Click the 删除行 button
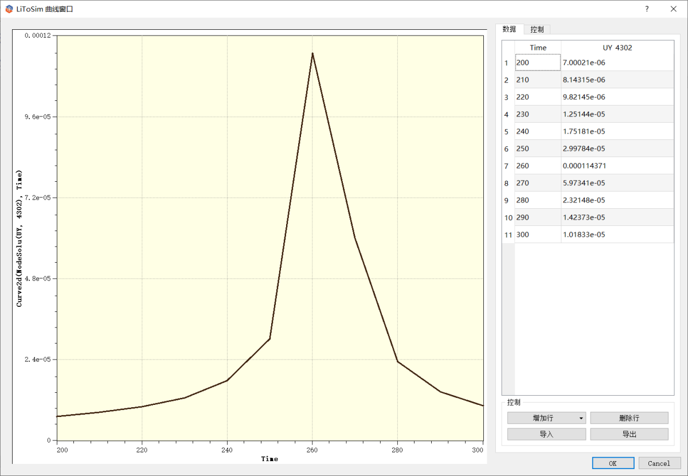The image size is (688, 476). (629, 418)
